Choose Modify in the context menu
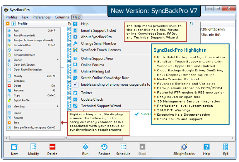 [33, 76]
